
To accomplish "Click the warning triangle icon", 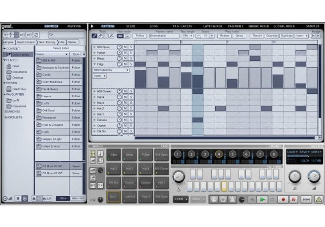I will pyautogui.click(x=319, y=199).
